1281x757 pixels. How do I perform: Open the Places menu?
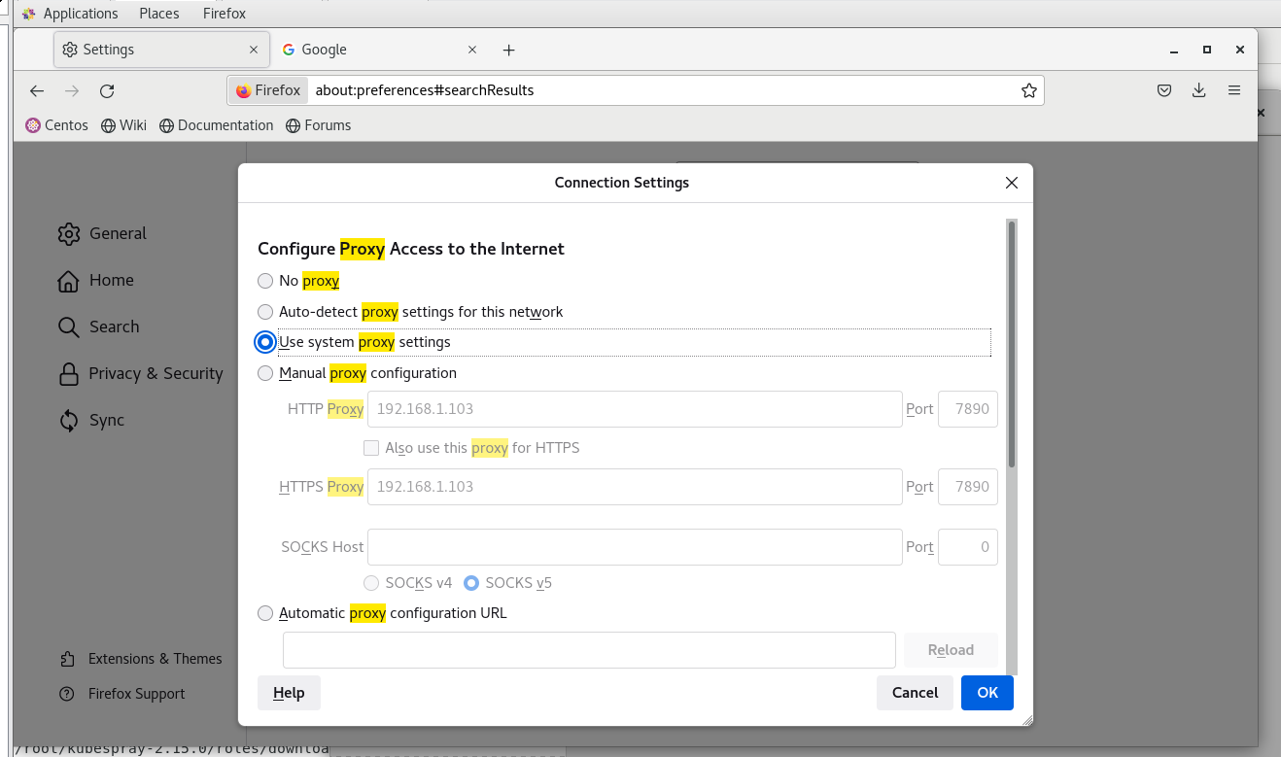[159, 14]
